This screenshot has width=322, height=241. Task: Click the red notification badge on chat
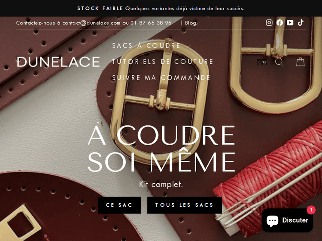(311, 210)
